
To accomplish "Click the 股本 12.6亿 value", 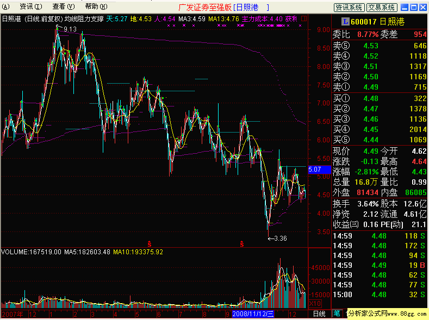I will click(415, 204).
